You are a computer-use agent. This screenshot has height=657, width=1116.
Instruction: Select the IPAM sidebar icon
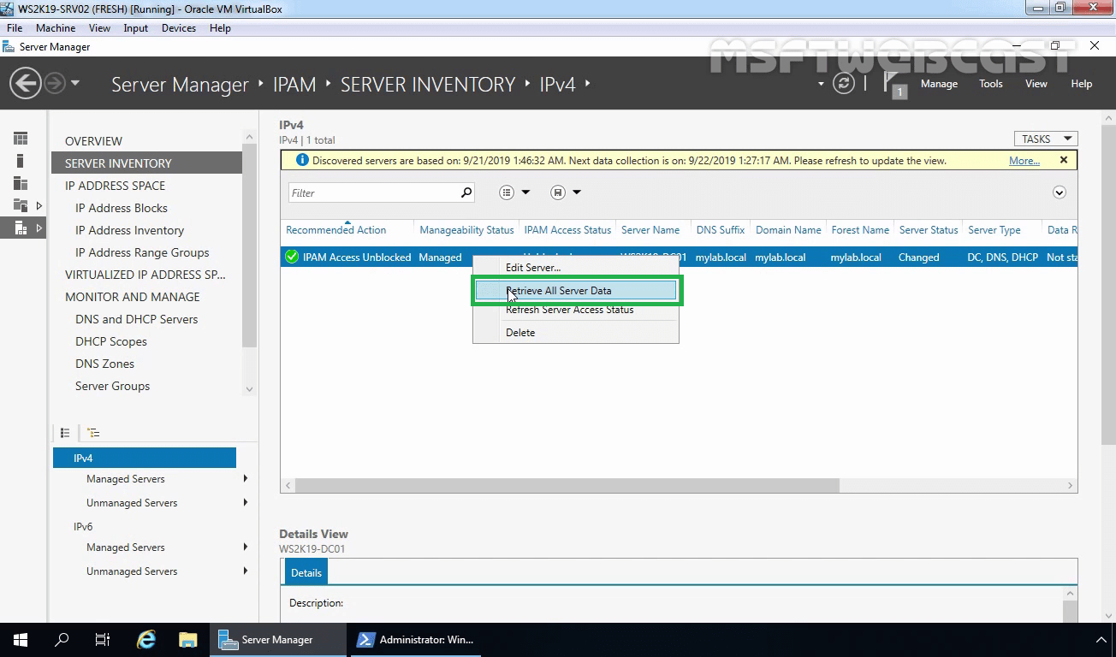click(x=21, y=228)
